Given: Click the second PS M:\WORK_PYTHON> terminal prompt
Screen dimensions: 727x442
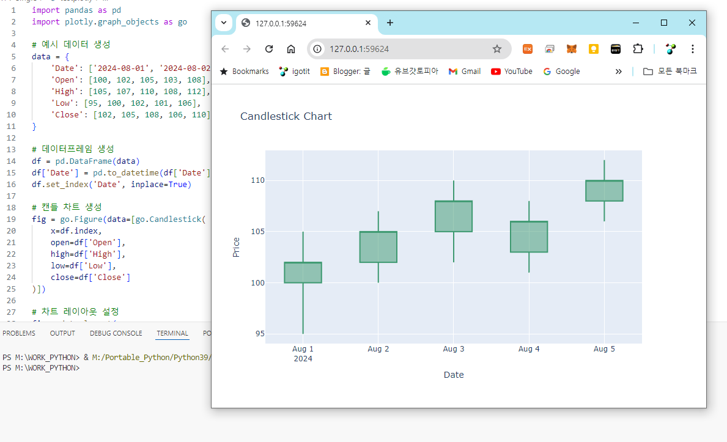Looking at the screenshot, I should (41, 368).
